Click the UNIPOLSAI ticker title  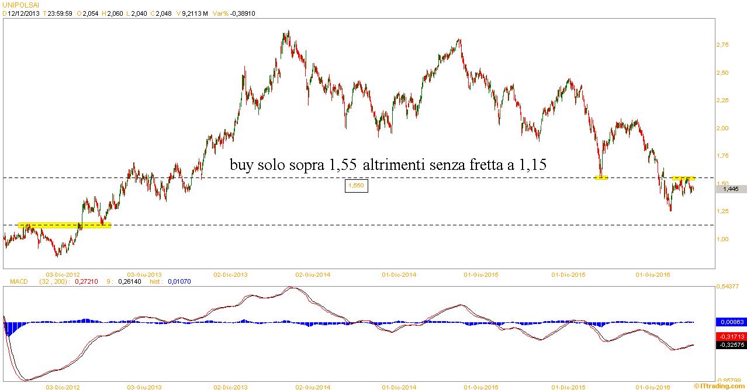coord(20,5)
